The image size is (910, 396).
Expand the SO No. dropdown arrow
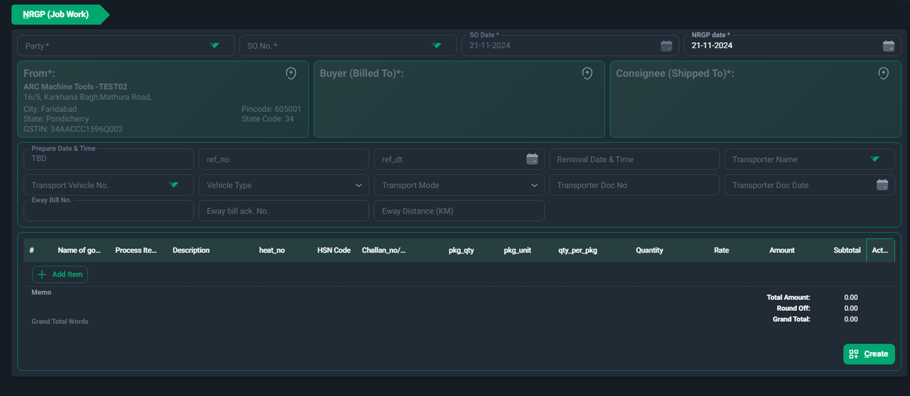click(x=437, y=45)
